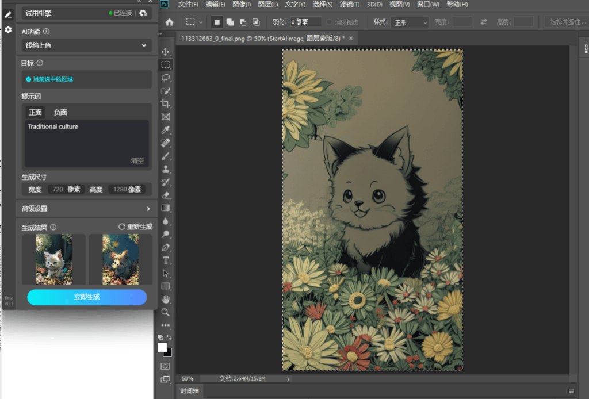Click the foreground color swatch
The width and height of the screenshot is (589, 399).
point(162,348)
